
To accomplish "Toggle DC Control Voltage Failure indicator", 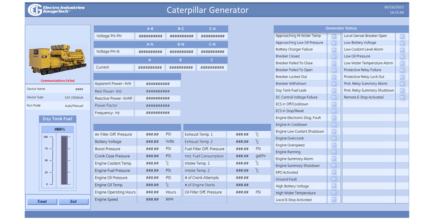I will pyautogui.click(x=334, y=98).
